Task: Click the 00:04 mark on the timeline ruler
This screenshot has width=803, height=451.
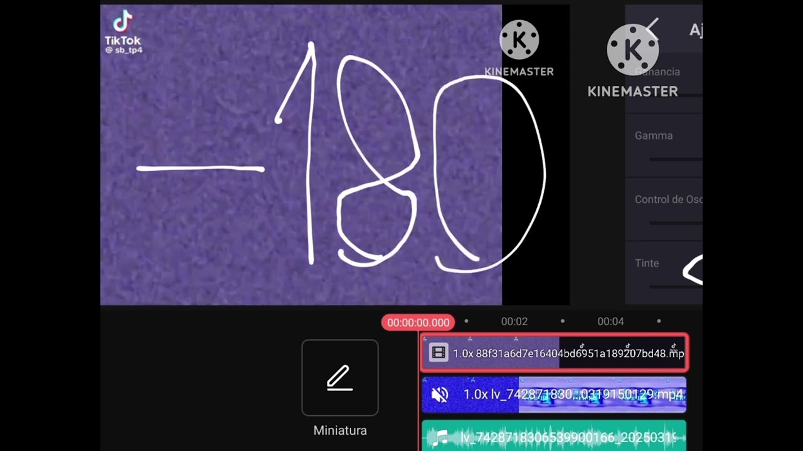Action: click(x=610, y=321)
